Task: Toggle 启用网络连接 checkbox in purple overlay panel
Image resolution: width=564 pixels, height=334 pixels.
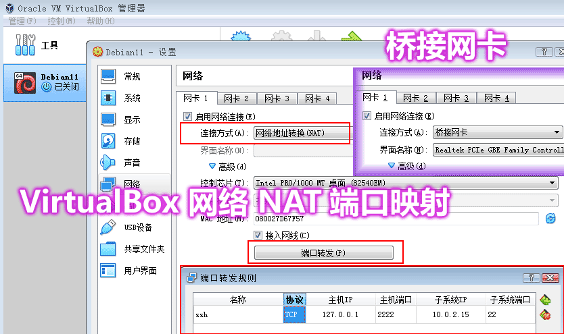Action: pyautogui.click(x=367, y=116)
